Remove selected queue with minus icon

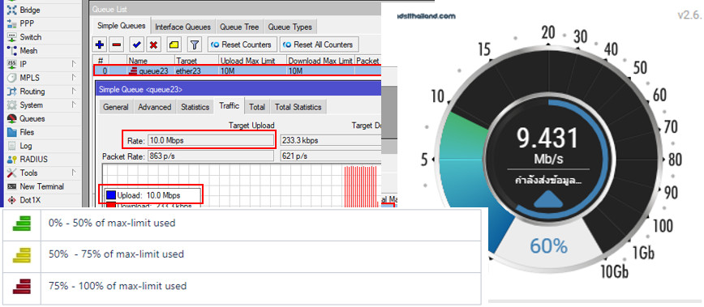coord(117,45)
